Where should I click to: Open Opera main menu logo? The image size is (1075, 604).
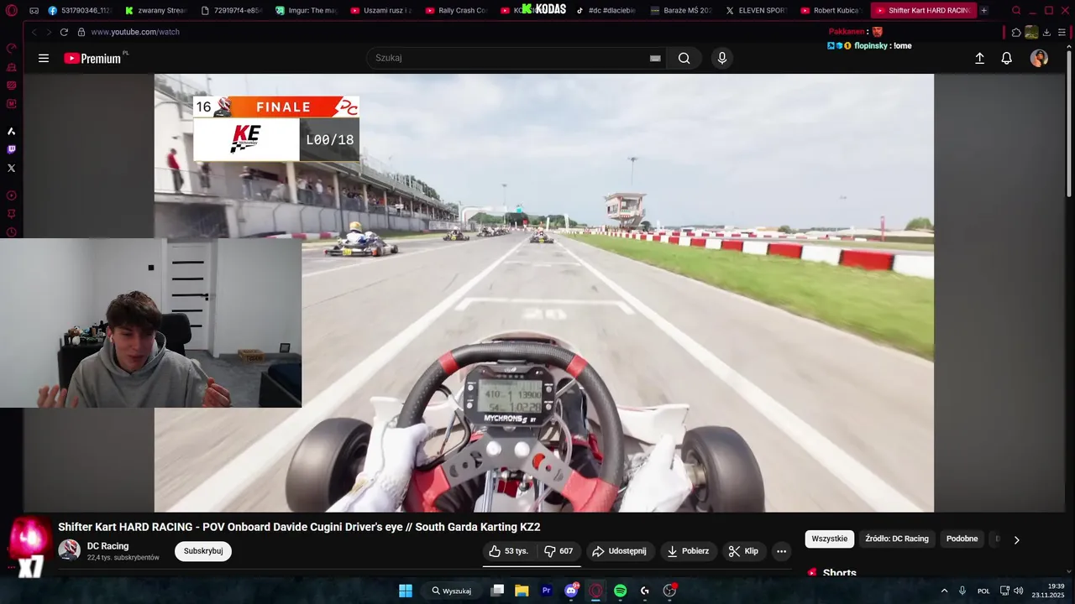click(11, 11)
